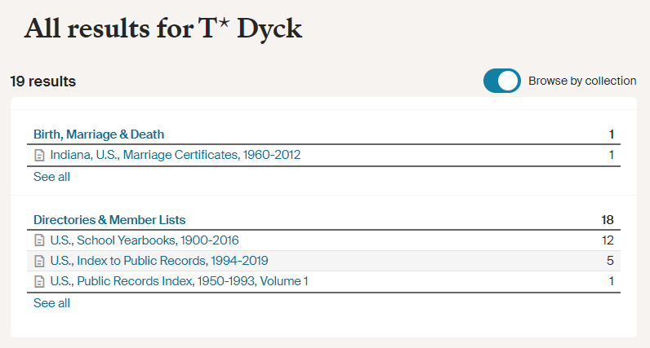This screenshot has height=348, width=650.
Task: Click the count 12 for School Yearbooks
Action: (x=608, y=240)
